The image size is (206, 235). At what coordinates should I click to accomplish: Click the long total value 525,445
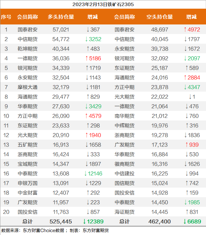(61, 222)
